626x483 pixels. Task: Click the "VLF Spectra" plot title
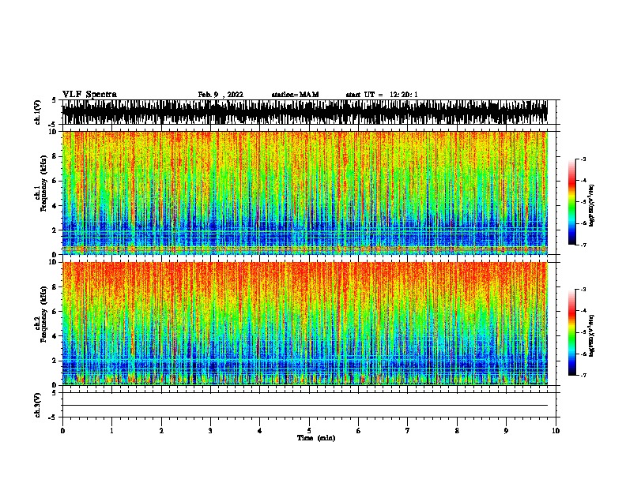coord(89,95)
